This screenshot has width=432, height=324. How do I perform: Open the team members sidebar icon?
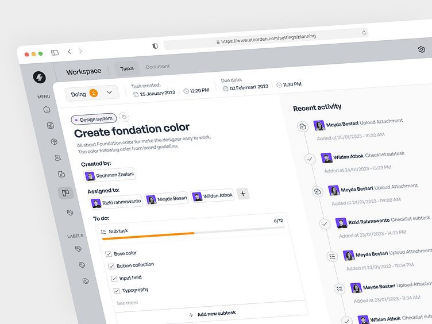(57, 158)
